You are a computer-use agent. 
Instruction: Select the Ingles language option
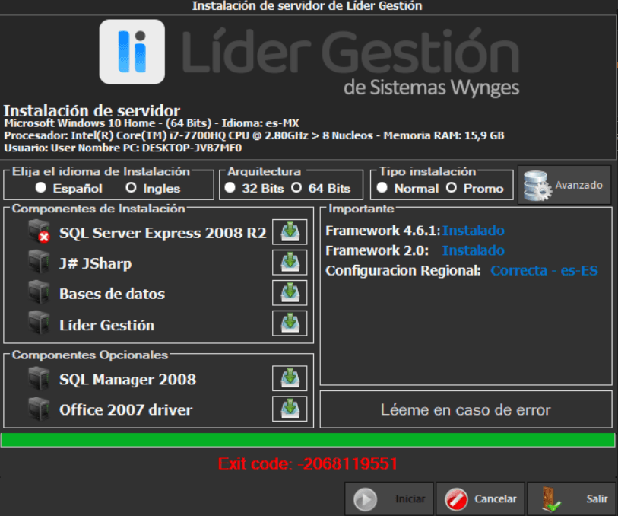[x=131, y=188]
